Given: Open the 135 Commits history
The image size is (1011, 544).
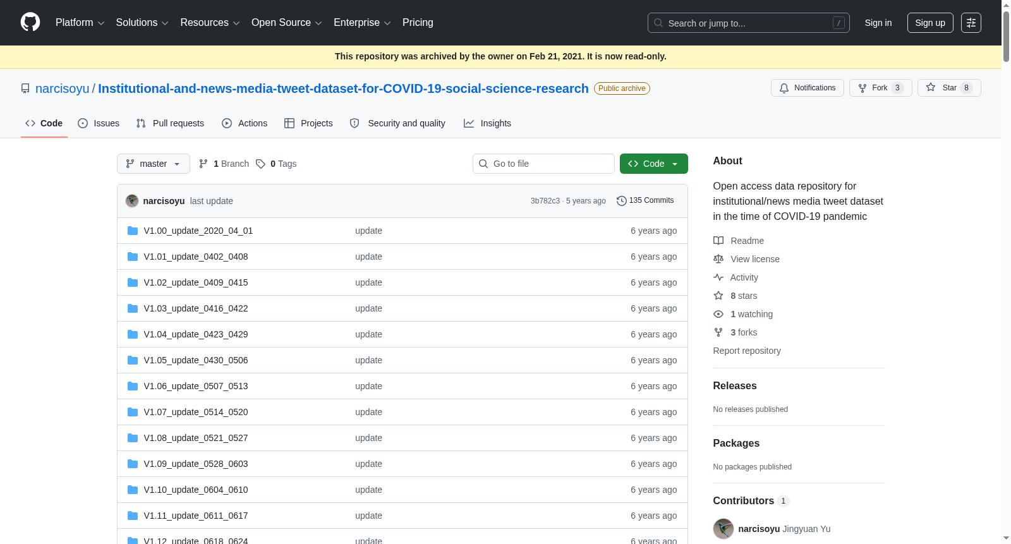Looking at the screenshot, I should [x=645, y=200].
